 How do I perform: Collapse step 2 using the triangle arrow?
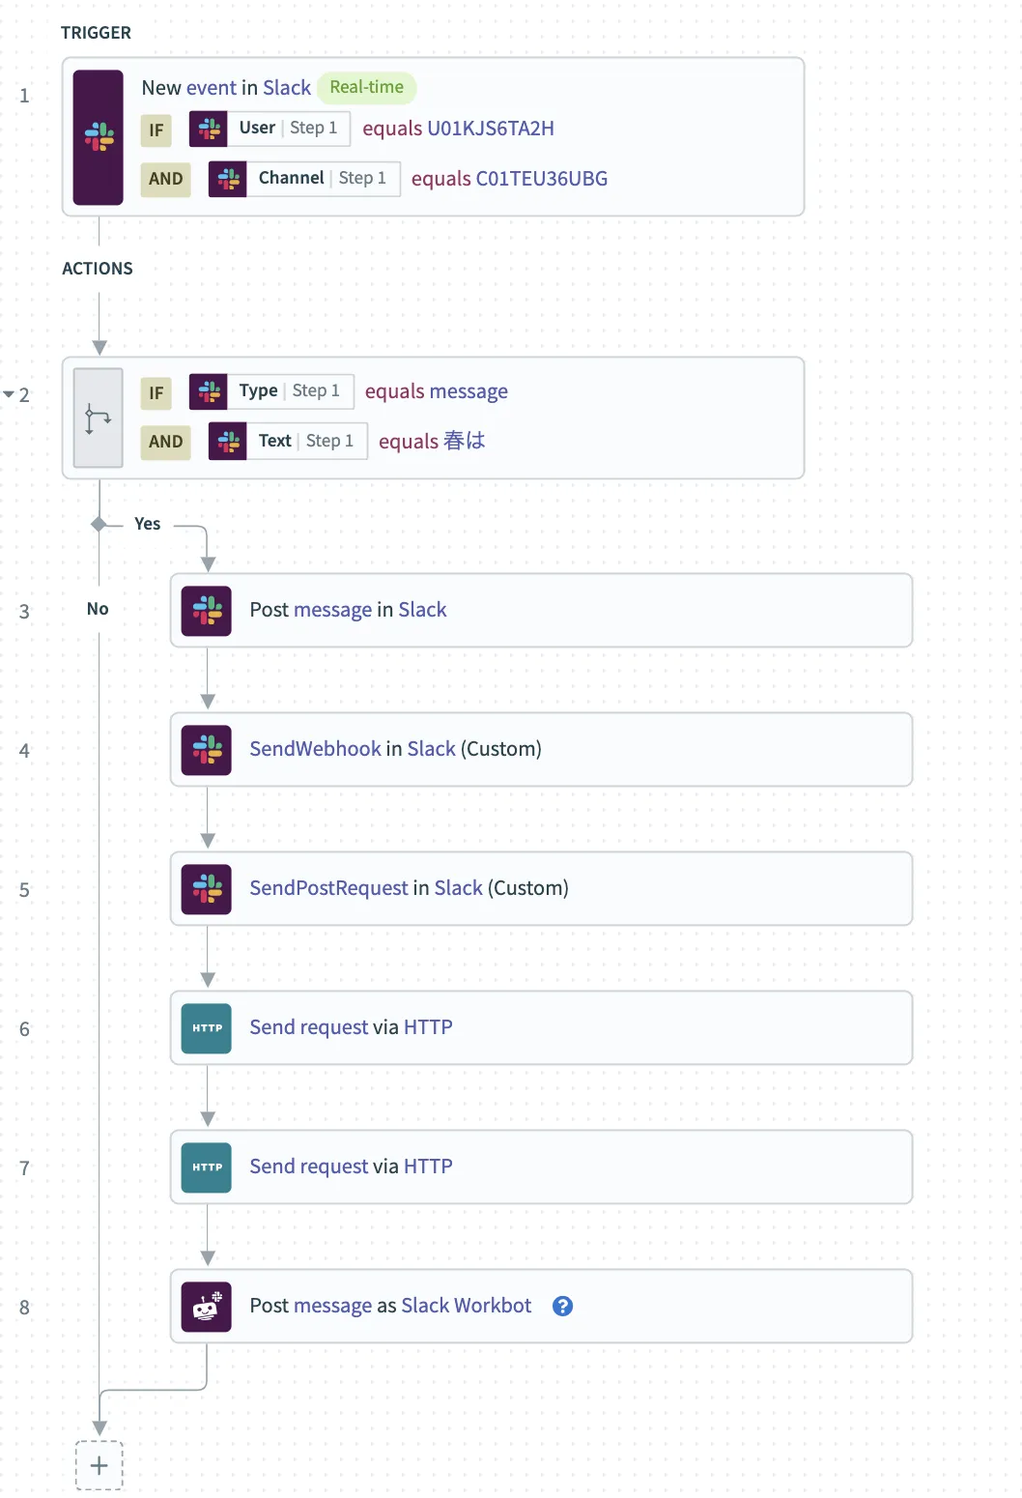tap(9, 394)
